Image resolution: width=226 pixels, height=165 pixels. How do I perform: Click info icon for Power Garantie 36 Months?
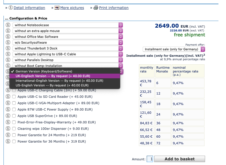click(x=8, y=141)
